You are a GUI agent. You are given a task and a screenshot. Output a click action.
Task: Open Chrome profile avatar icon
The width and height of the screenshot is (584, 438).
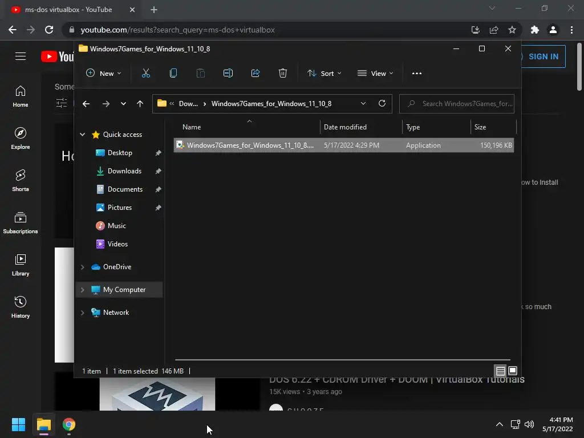click(x=553, y=30)
